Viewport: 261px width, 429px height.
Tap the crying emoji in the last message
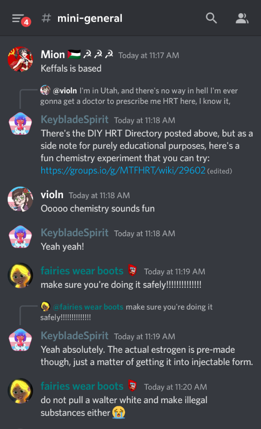119,412
